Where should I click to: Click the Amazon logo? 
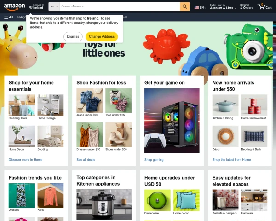coord(14,7)
